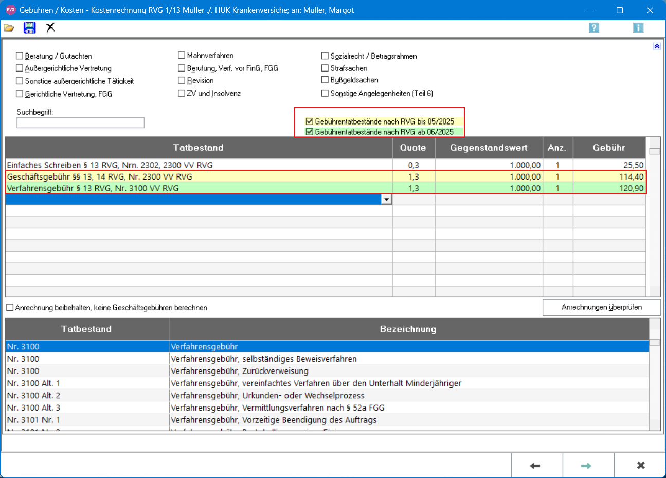666x478 pixels.
Task: Enable the Mahnverfahren checkbox
Action: (182, 56)
